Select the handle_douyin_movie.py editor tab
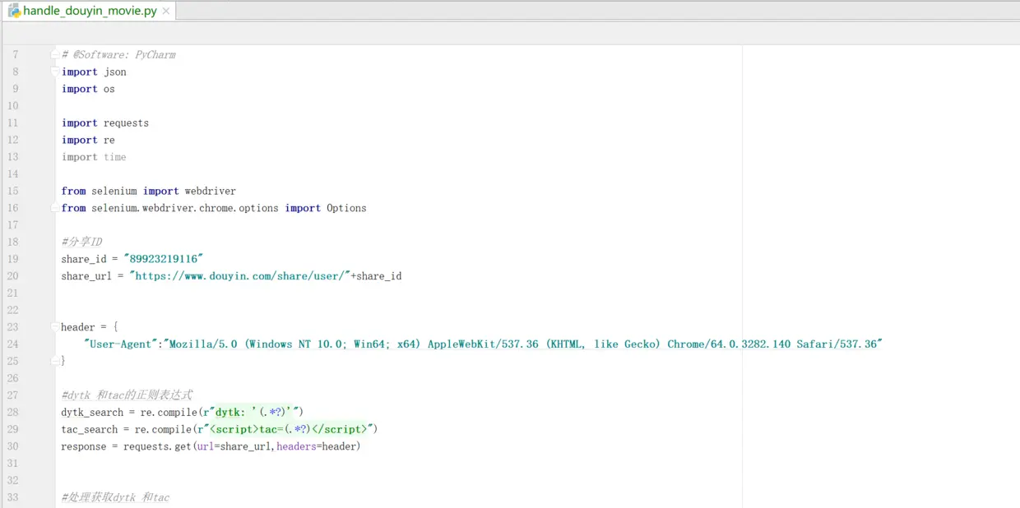 [x=89, y=12]
